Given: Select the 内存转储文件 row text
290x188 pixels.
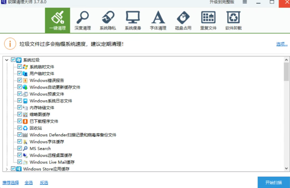Looking at the screenshot, I should [x=42, y=108].
